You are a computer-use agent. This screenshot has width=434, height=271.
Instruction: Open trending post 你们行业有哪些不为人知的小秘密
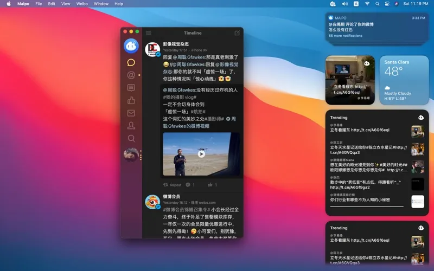(360, 199)
